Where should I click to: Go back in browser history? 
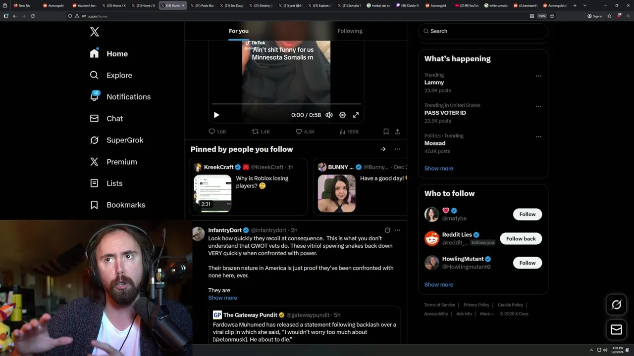pos(14,16)
